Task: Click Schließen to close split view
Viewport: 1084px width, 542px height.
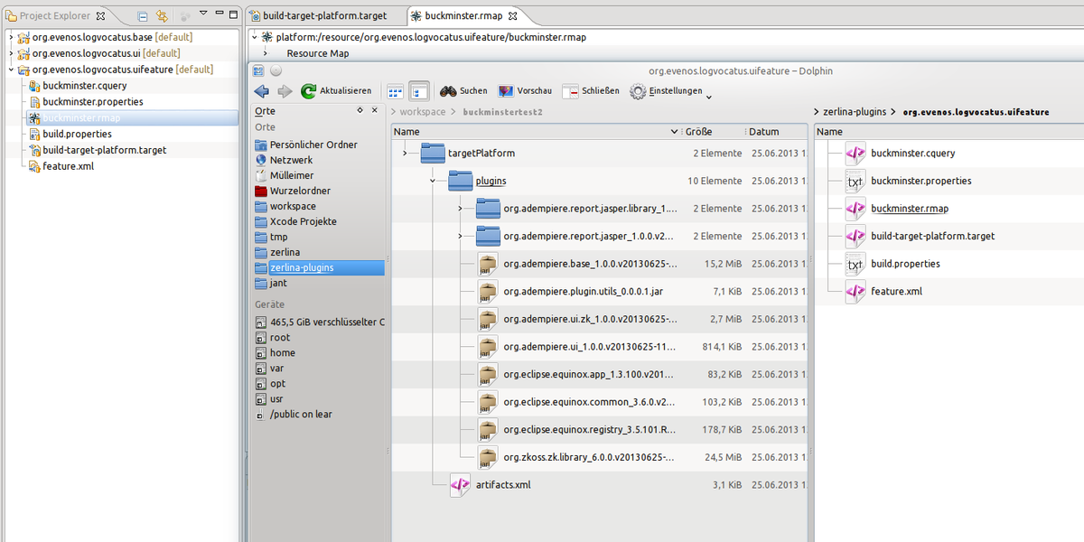Action: pos(591,91)
